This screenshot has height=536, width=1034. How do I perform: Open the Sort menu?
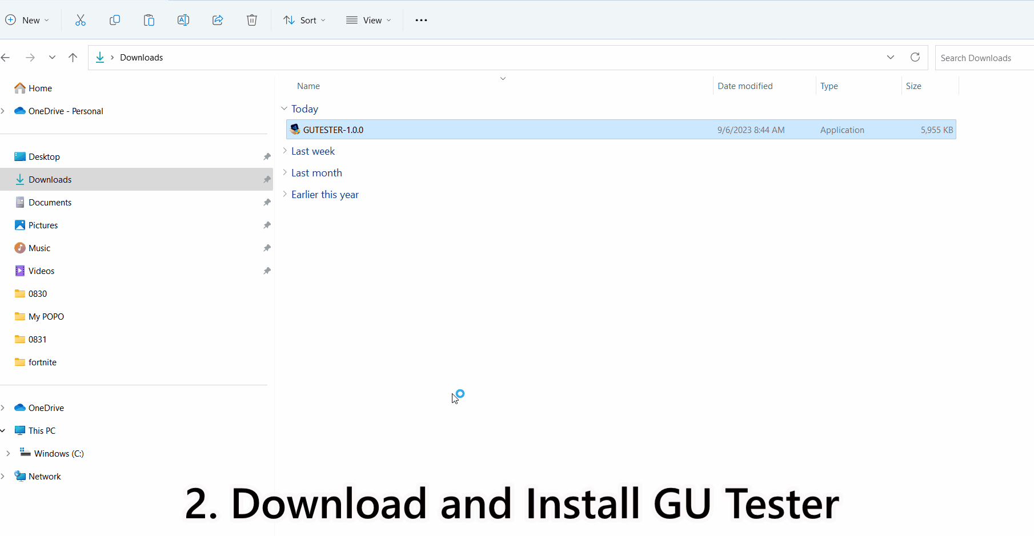click(304, 21)
